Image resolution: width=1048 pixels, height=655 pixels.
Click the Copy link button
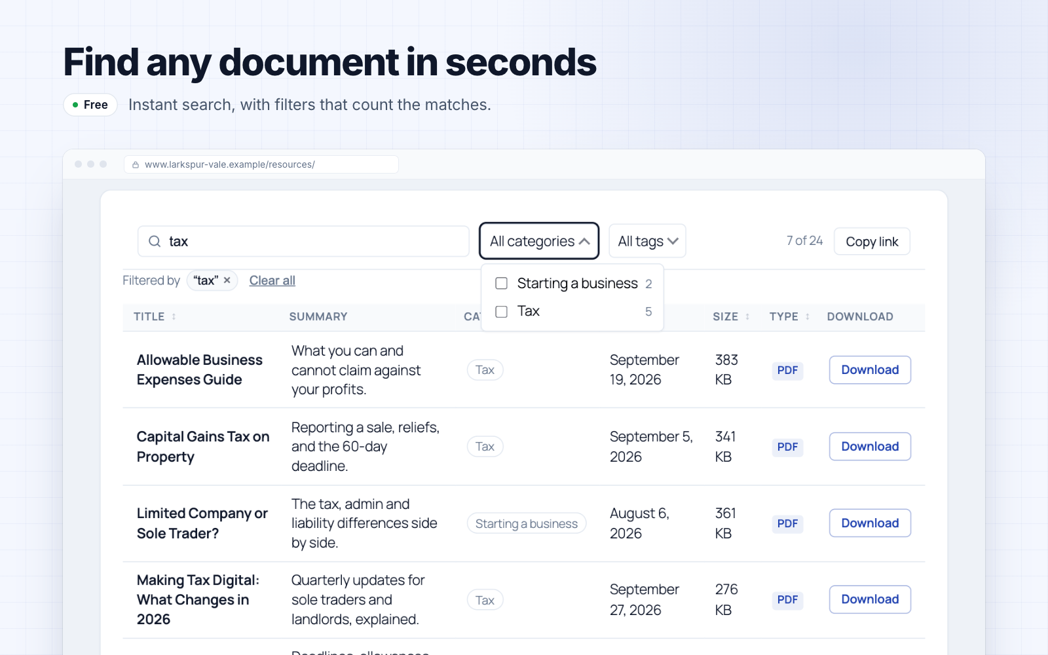click(x=872, y=241)
